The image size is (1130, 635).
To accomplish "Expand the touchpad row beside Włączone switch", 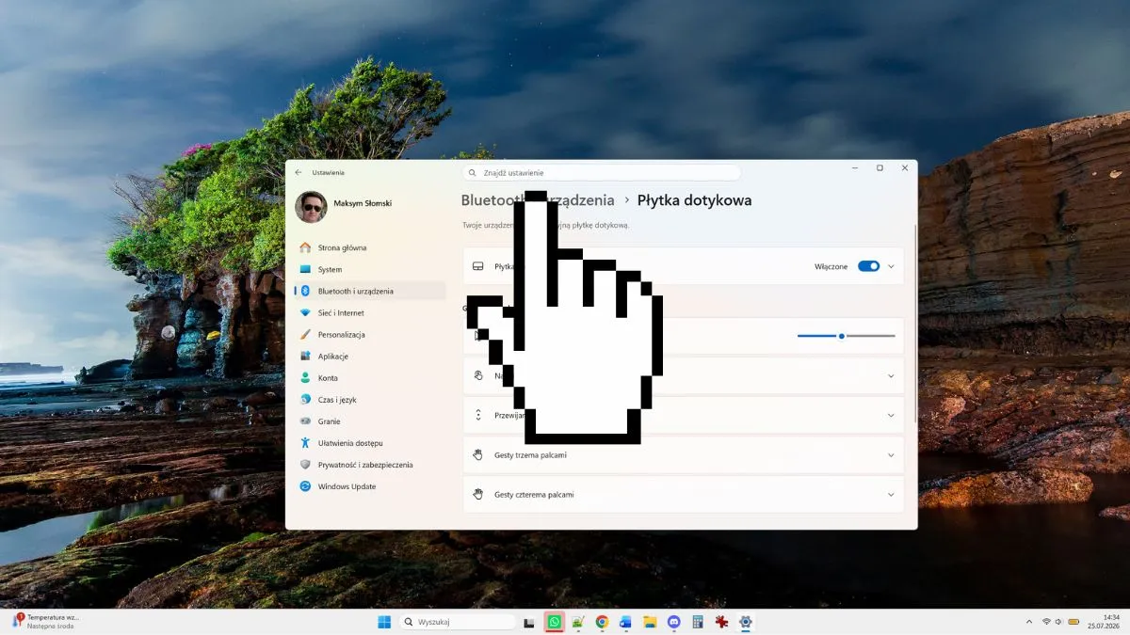I will [x=891, y=266].
